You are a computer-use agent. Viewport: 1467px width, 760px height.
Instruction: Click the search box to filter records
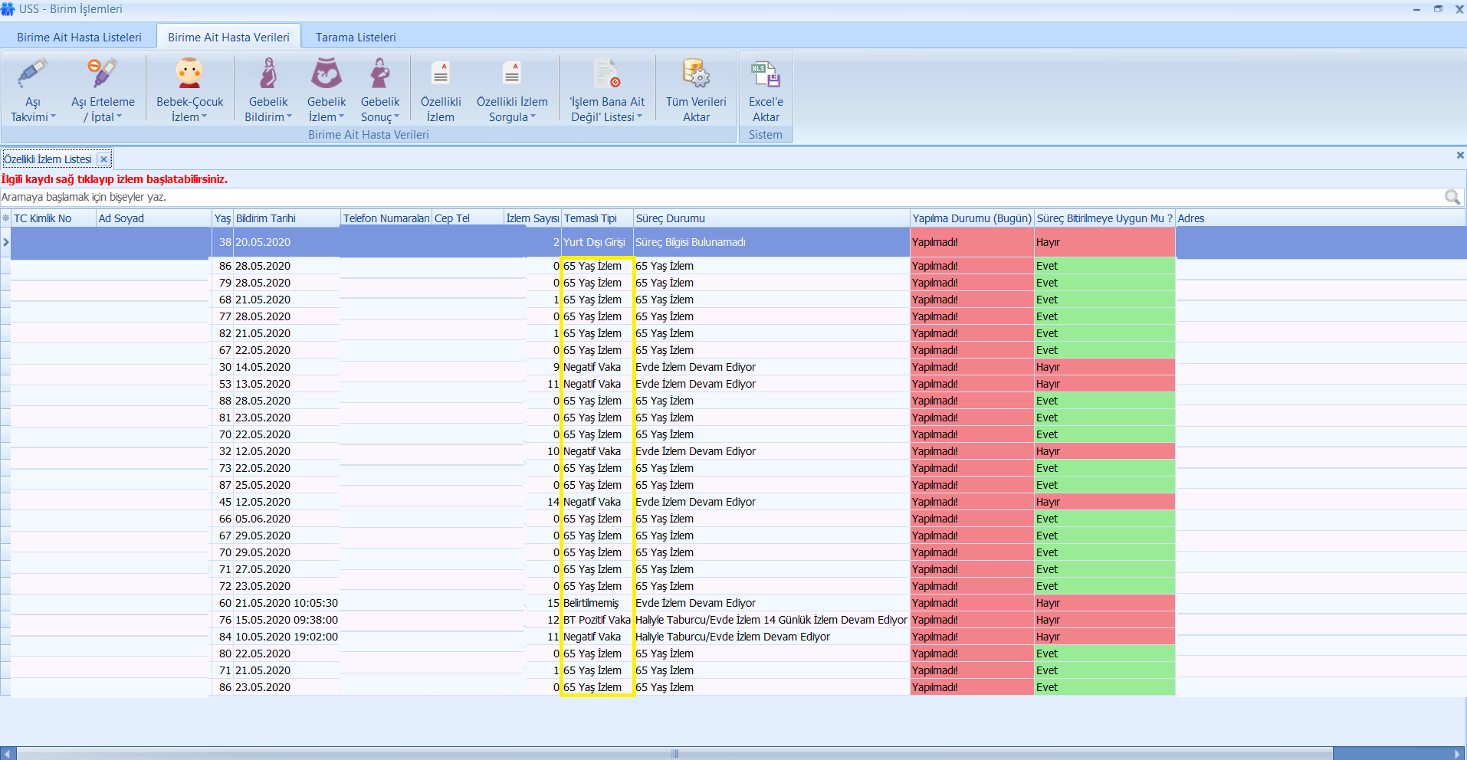pos(690,197)
